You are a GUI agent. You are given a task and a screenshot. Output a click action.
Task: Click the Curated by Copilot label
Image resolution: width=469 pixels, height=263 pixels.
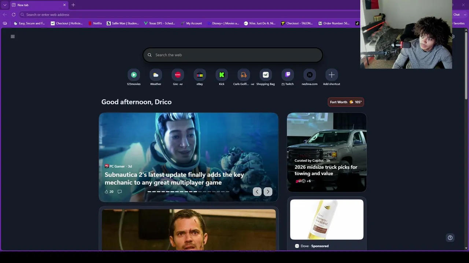[309, 160]
